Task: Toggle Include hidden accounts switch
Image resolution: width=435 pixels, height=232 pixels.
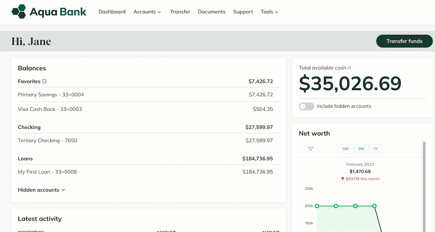Action: 306,106
